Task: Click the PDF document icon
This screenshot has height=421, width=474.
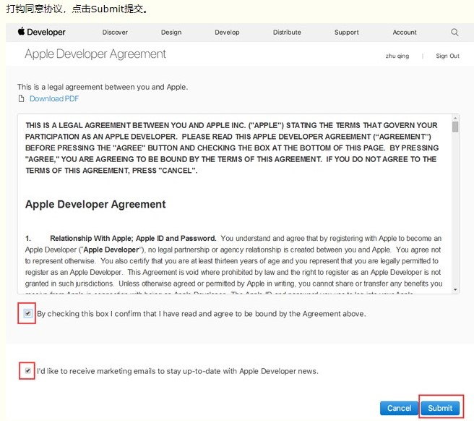Action: (x=21, y=98)
